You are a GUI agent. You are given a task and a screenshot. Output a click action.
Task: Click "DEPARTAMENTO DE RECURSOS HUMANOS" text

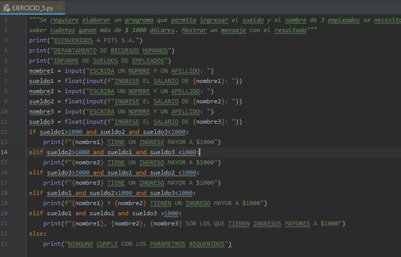click(110, 51)
